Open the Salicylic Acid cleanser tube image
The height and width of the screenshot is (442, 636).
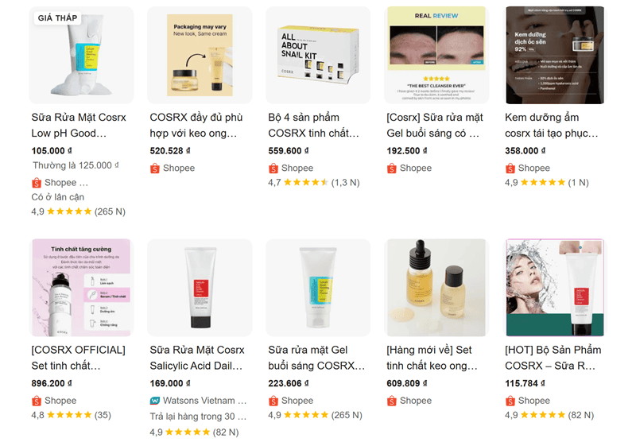(200, 288)
